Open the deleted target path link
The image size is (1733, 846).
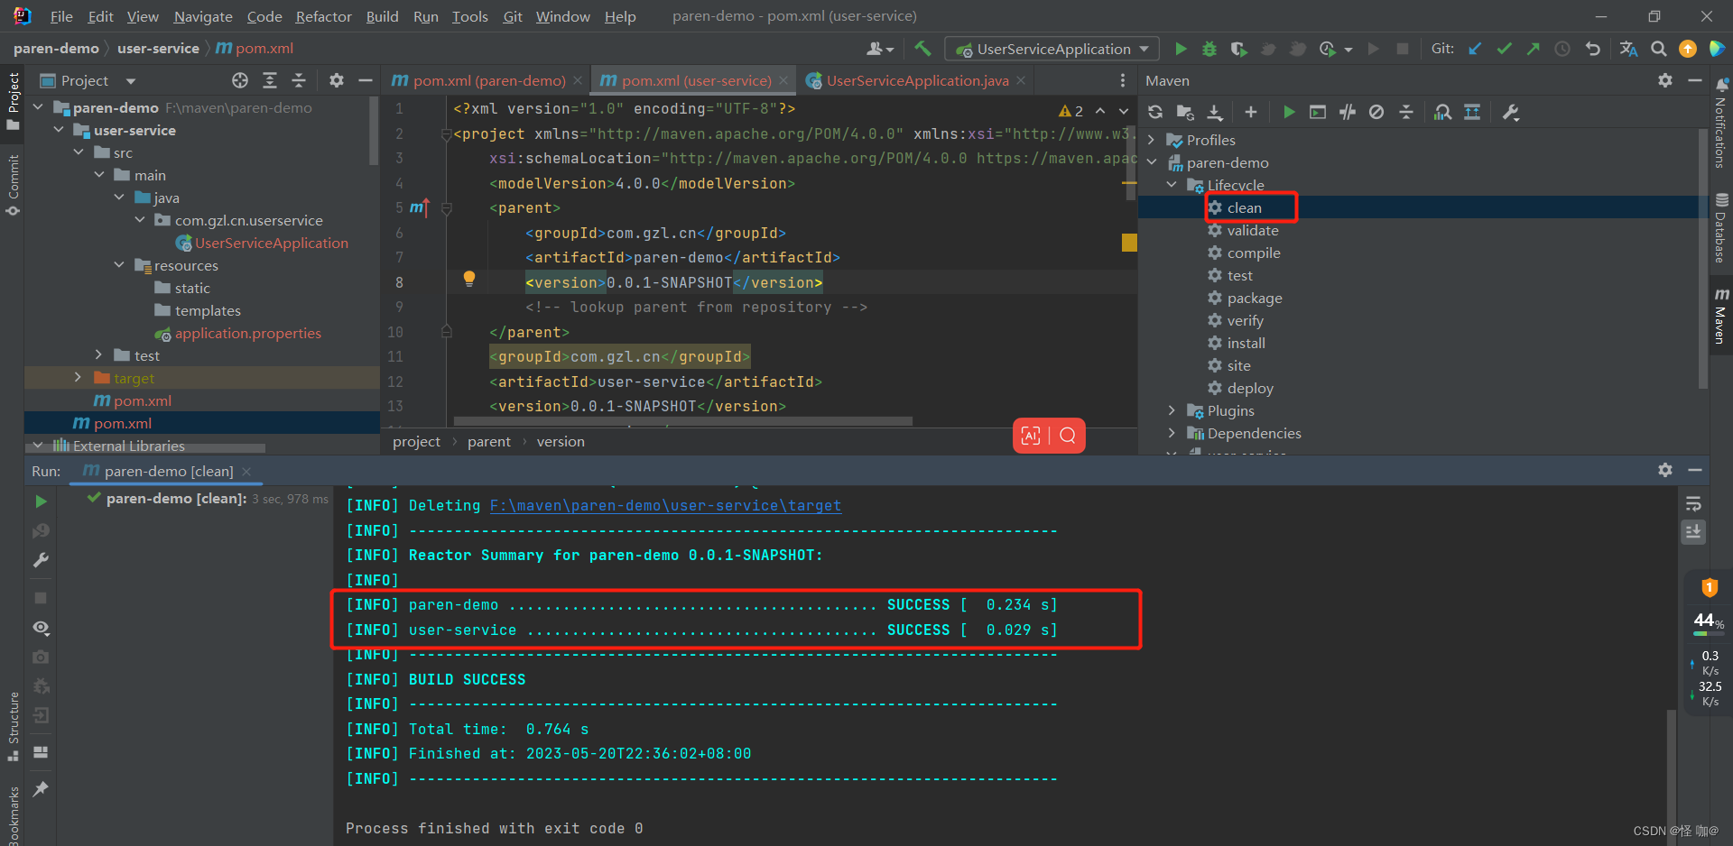pyautogui.click(x=665, y=505)
